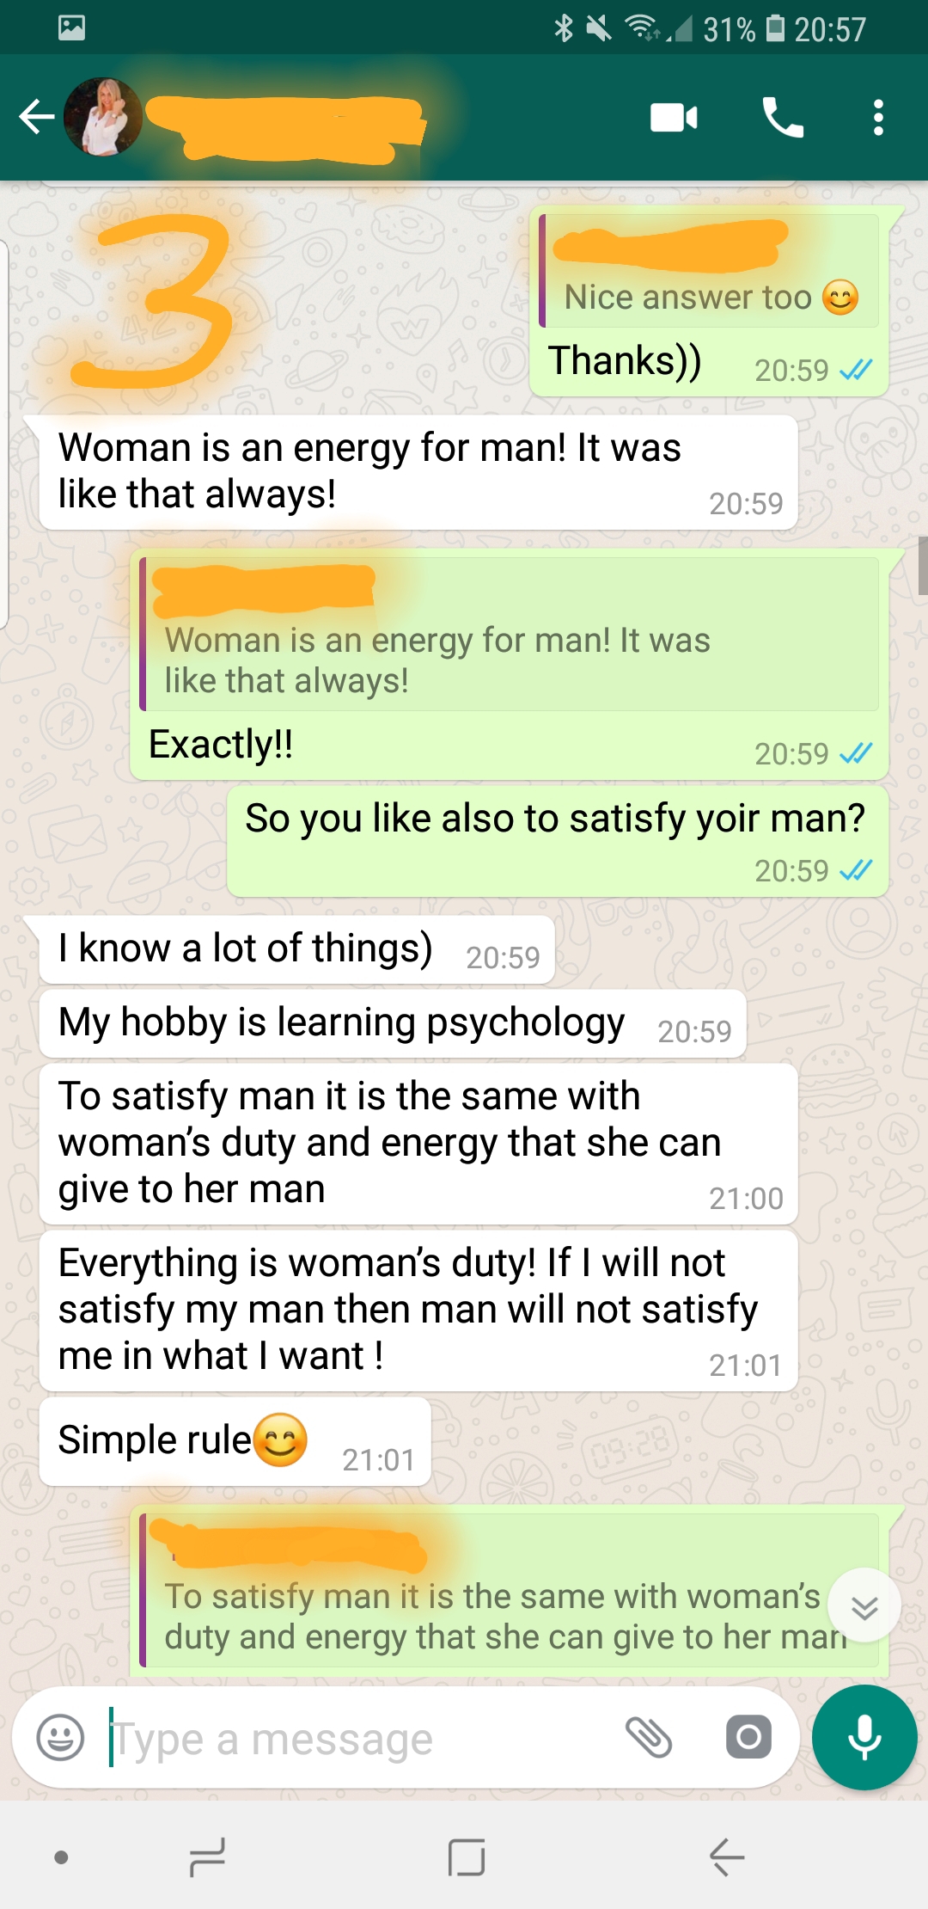Open the three-dot overflow menu

tap(877, 117)
